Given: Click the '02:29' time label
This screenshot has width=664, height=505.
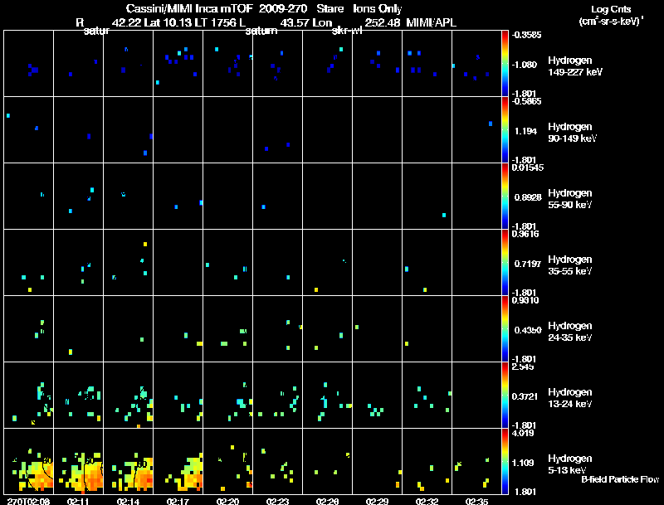Looking at the screenshot, I should click(377, 501).
